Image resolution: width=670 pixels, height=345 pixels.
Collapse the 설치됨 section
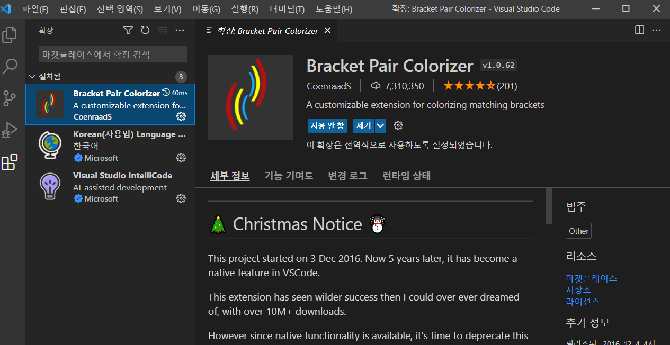[110, 77]
